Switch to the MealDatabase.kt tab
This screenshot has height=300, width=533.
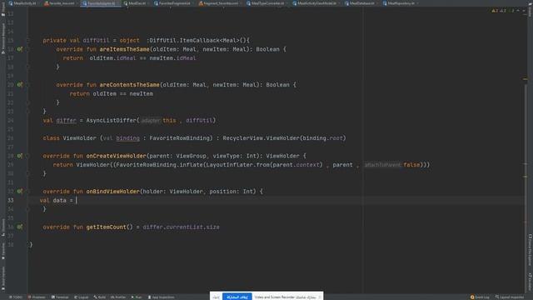pos(360,3)
